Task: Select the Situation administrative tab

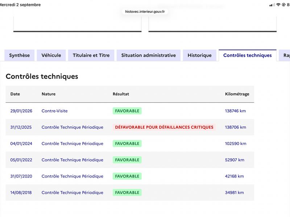Action: (x=149, y=55)
